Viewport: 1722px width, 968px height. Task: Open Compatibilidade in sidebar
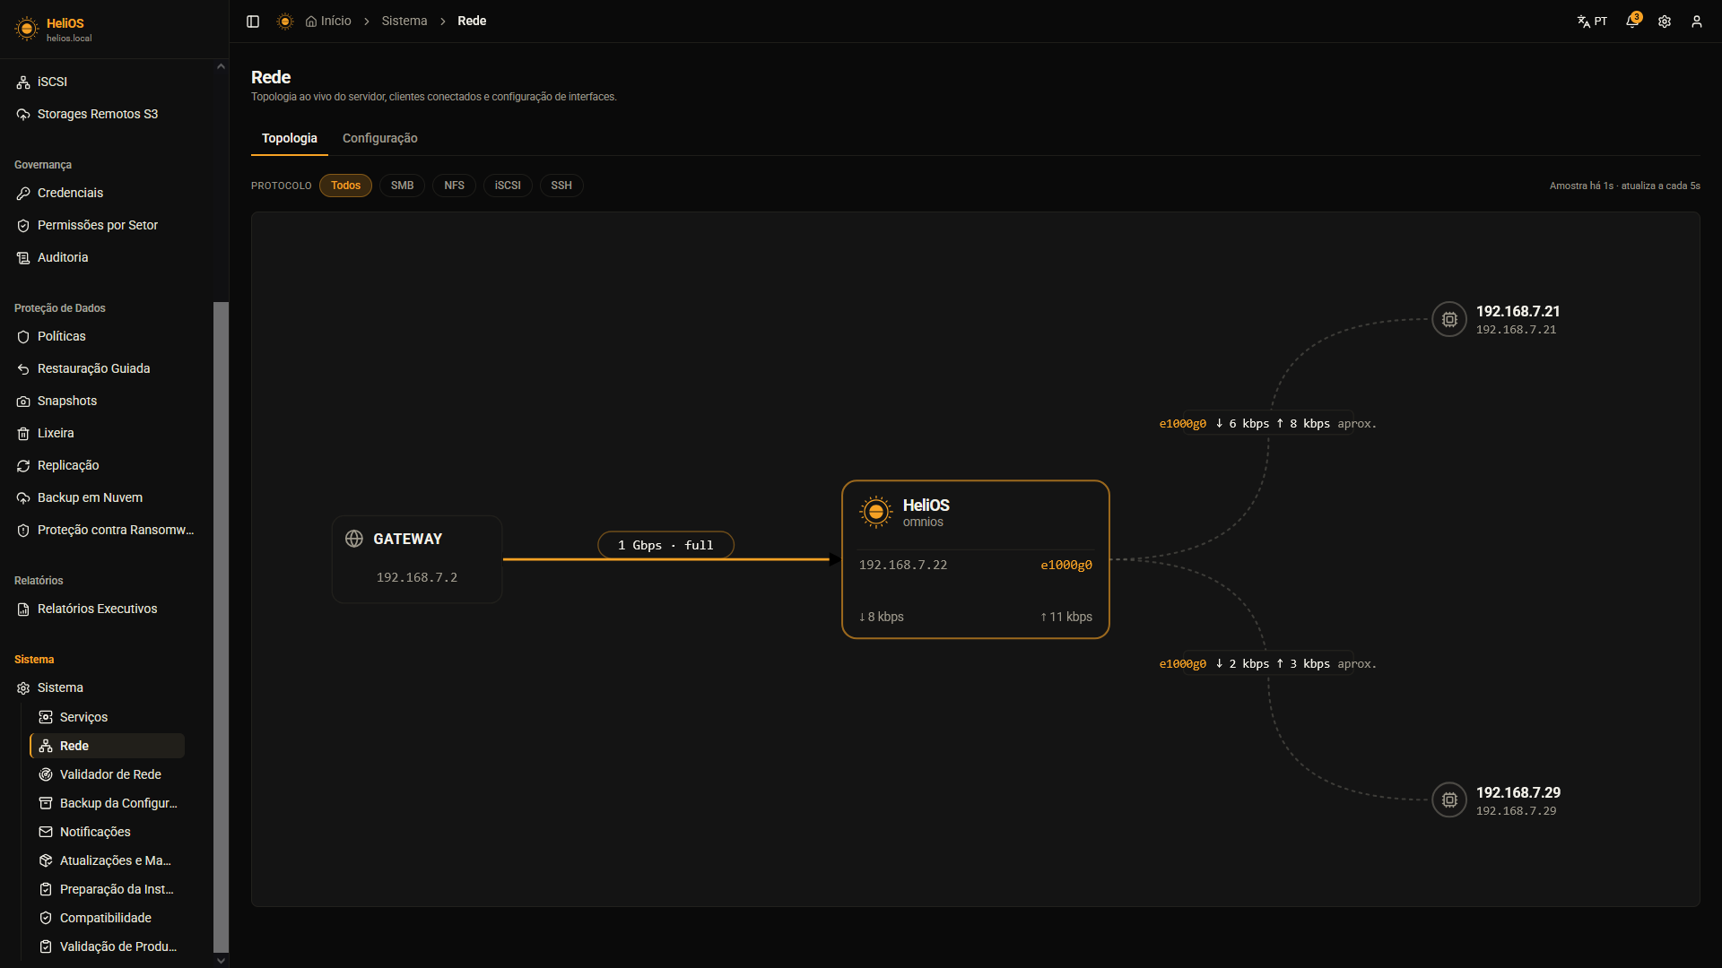point(107,918)
